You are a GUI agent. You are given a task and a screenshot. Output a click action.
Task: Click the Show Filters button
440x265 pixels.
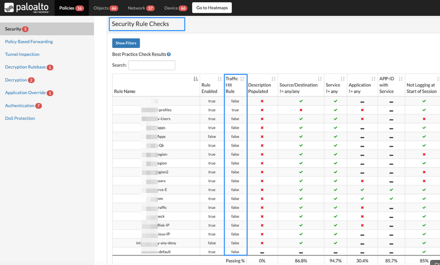(x=126, y=43)
